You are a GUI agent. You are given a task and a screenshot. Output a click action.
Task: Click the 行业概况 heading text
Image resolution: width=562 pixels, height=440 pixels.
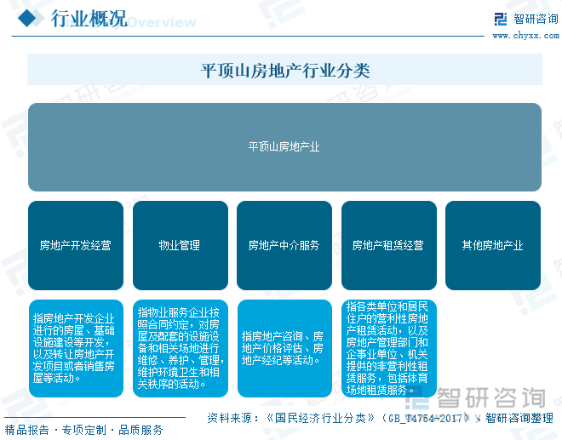click(x=89, y=18)
